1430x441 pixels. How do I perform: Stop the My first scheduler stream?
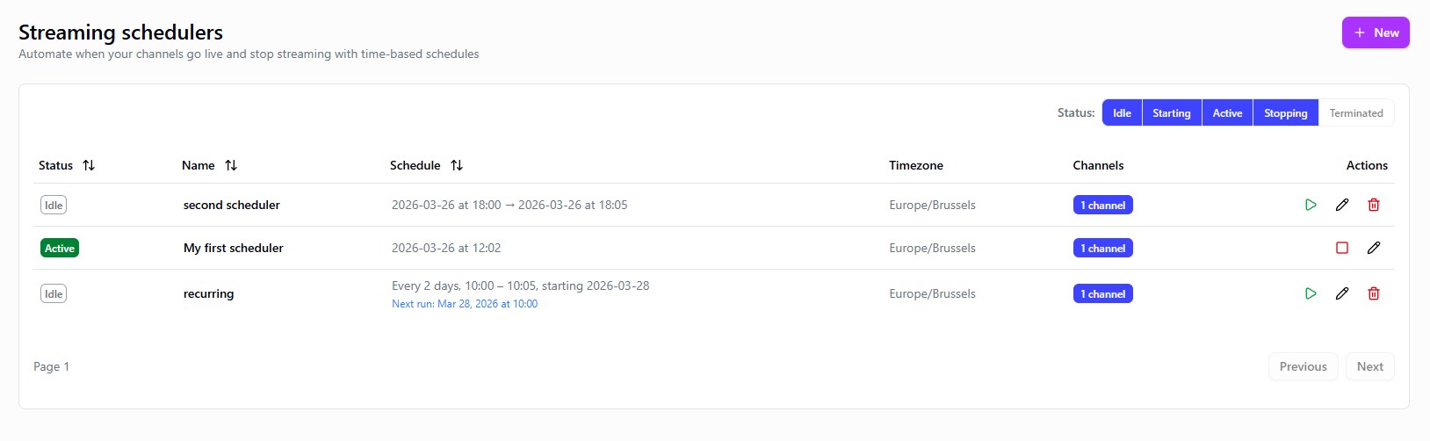click(x=1342, y=248)
